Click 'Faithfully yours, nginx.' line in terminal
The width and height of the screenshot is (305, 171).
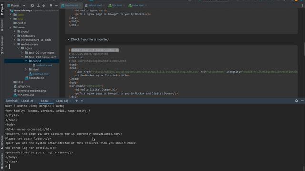[39, 152]
